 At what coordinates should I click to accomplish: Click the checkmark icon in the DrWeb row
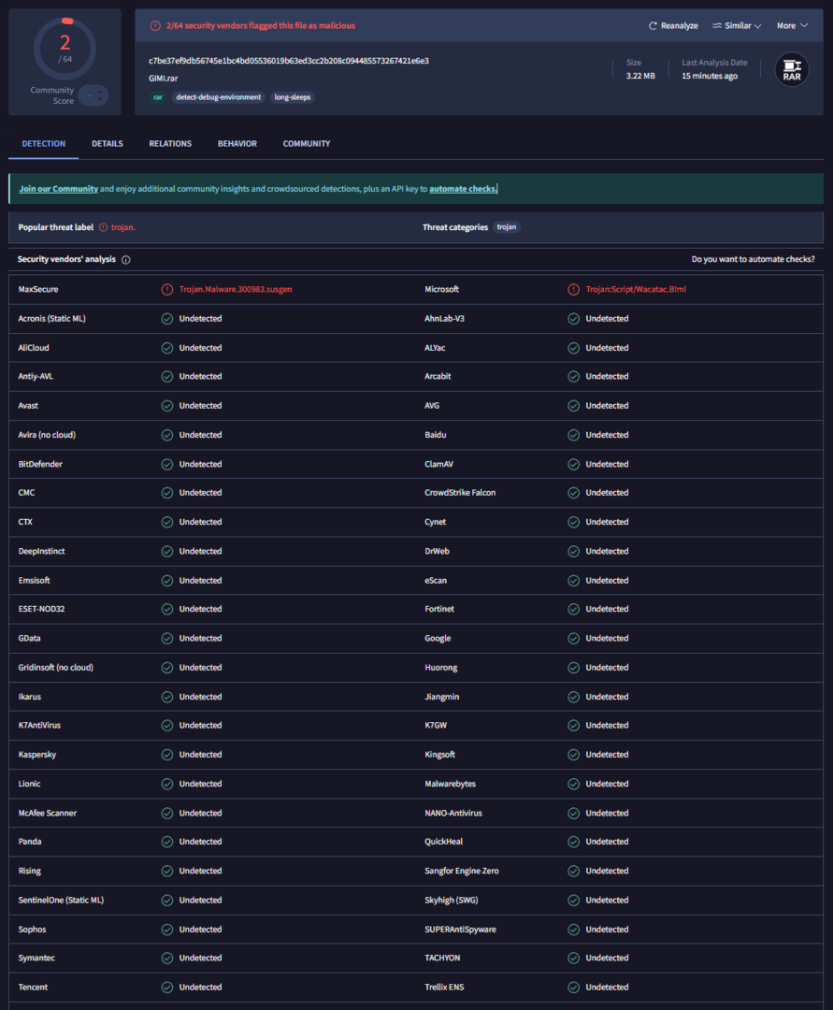tap(573, 552)
